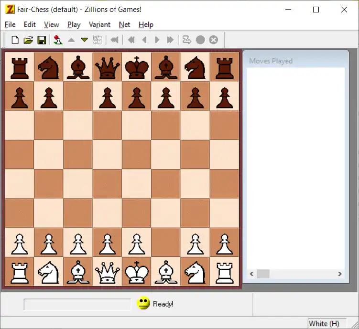This screenshot has width=359, height=329.
Task: Select the white pawn in front of queen
Action: point(108,244)
